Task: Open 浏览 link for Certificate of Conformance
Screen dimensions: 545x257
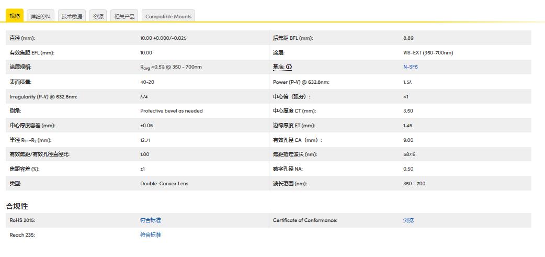Action: (408, 220)
